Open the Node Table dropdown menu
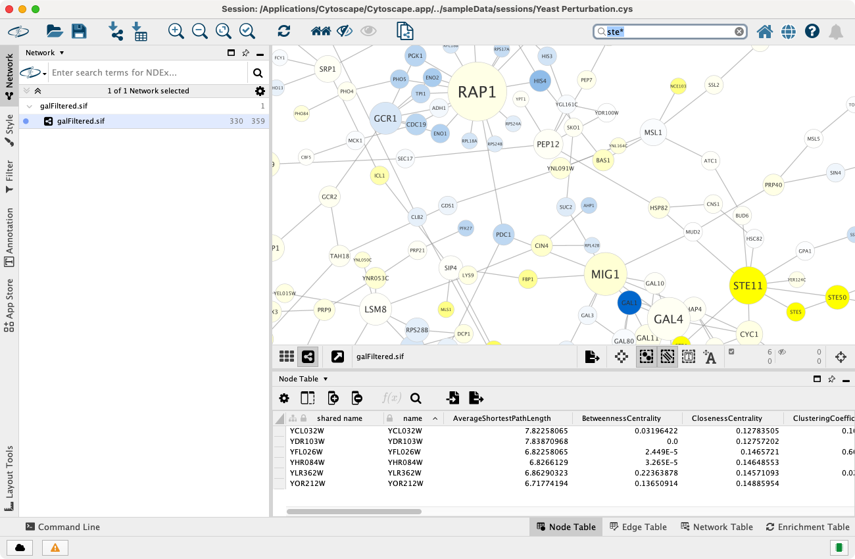The height and width of the screenshot is (559, 855). [303, 379]
